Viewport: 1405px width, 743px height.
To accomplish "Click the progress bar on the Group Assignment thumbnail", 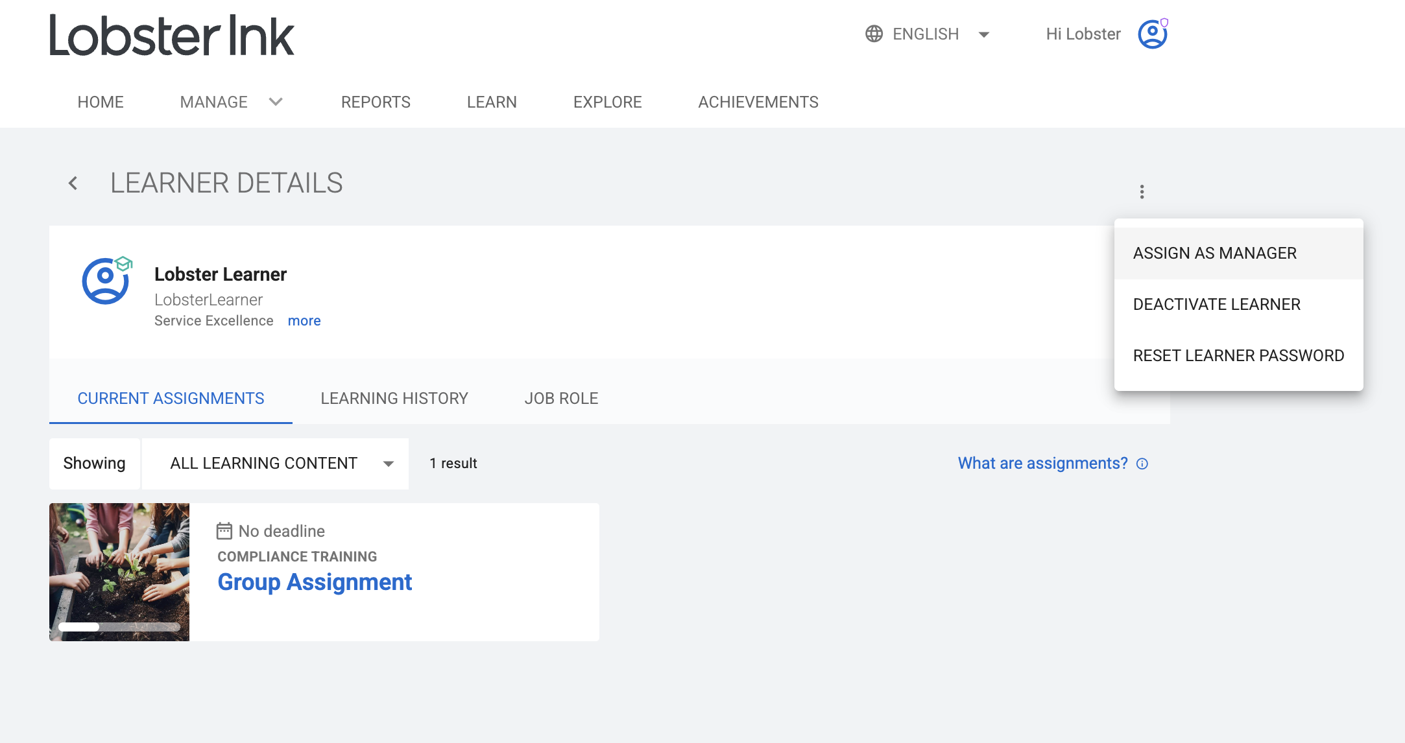I will [x=119, y=627].
